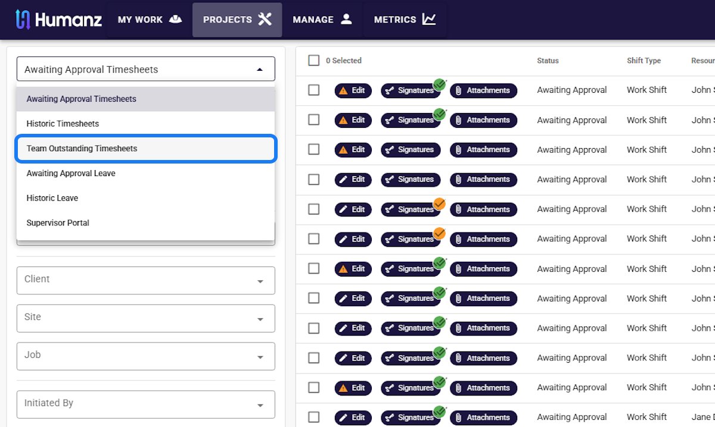Tick the checkbox in the third timesheet row
Image resolution: width=715 pixels, height=427 pixels.
pyautogui.click(x=314, y=149)
